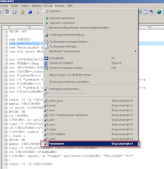
Task: Click the 'cd %UE32WORK%\%FILENAME%' line 31
Action: (33, 152)
